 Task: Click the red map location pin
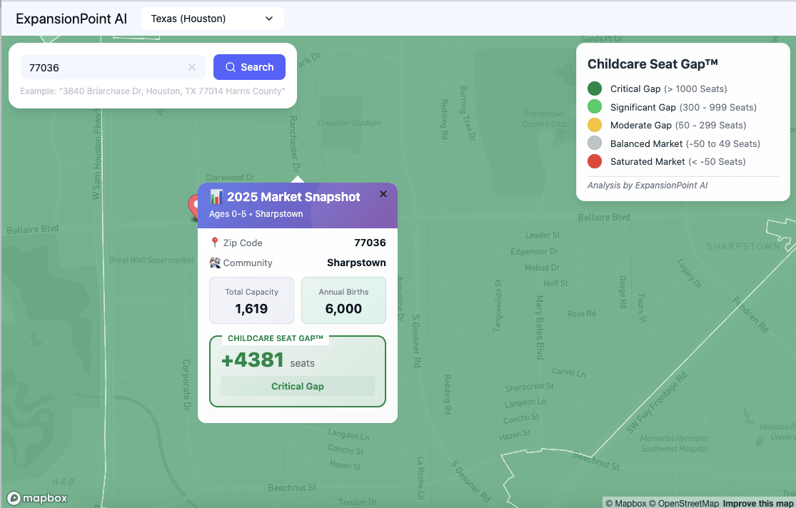pyautogui.click(x=193, y=205)
